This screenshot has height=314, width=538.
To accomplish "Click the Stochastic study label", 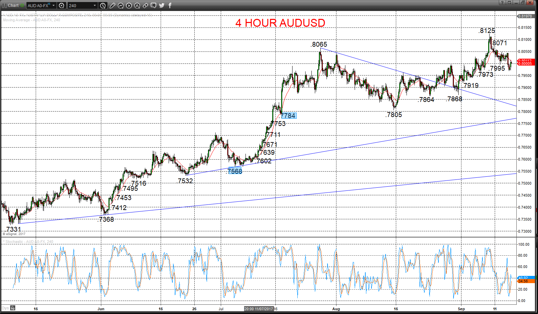I will [29, 242].
